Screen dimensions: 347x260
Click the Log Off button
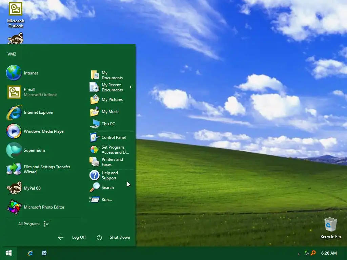(x=79, y=237)
